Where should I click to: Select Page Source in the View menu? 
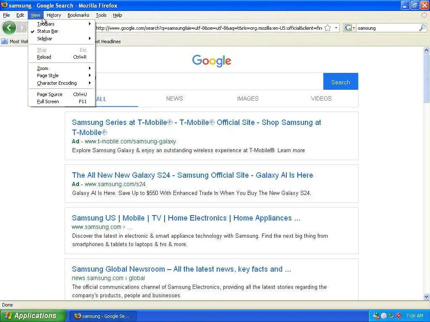coord(61,94)
